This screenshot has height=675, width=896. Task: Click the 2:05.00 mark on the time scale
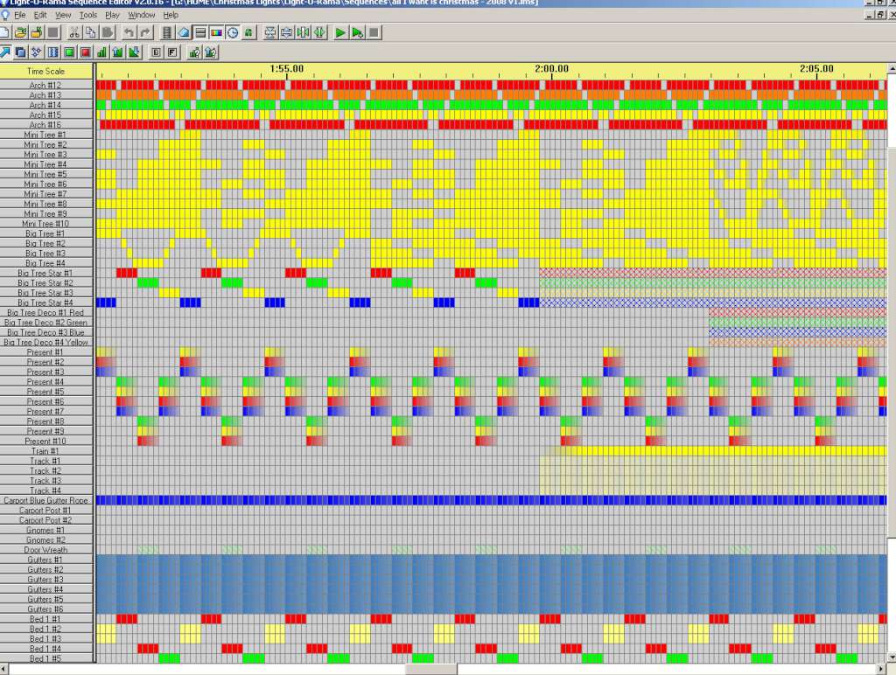click(x=816, y=68)
